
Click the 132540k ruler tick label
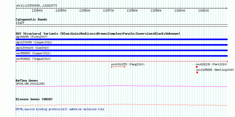37,11
